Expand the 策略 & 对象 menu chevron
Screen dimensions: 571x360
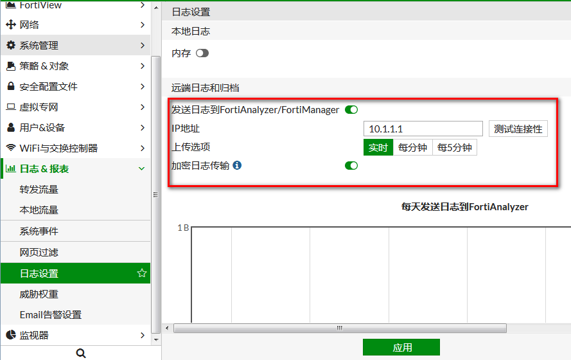[143, 66]
